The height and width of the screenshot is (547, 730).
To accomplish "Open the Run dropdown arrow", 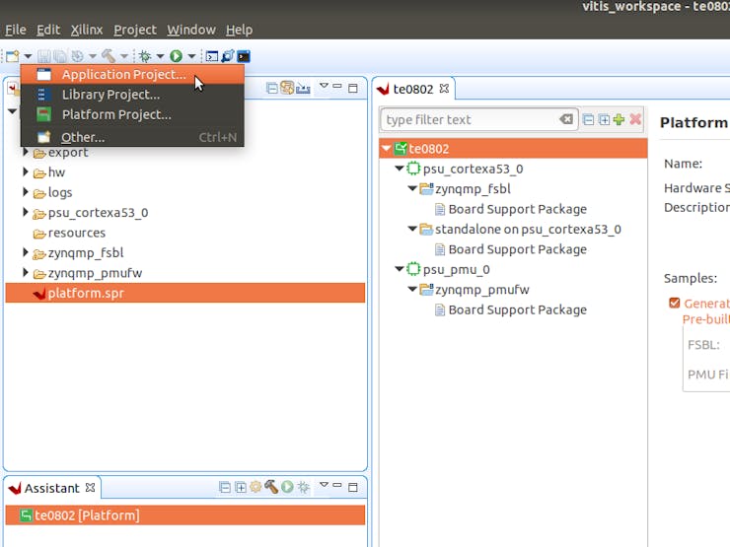I will [x=191, y=57].
